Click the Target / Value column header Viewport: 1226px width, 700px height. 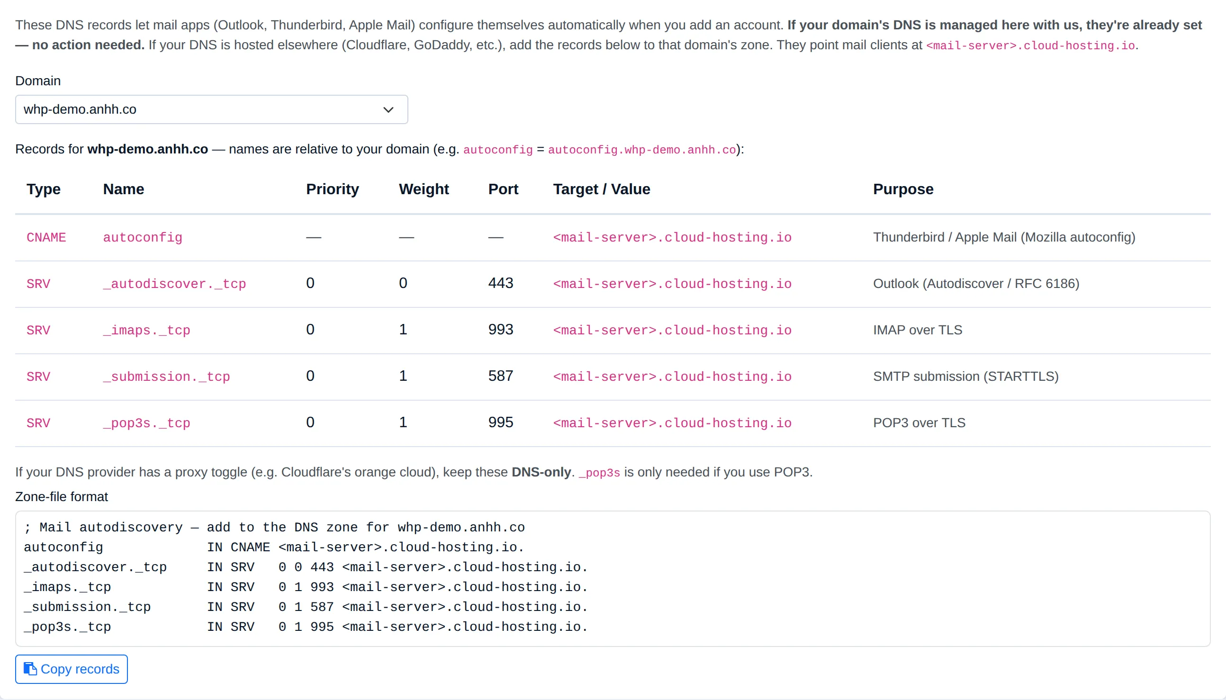point(602,189)
